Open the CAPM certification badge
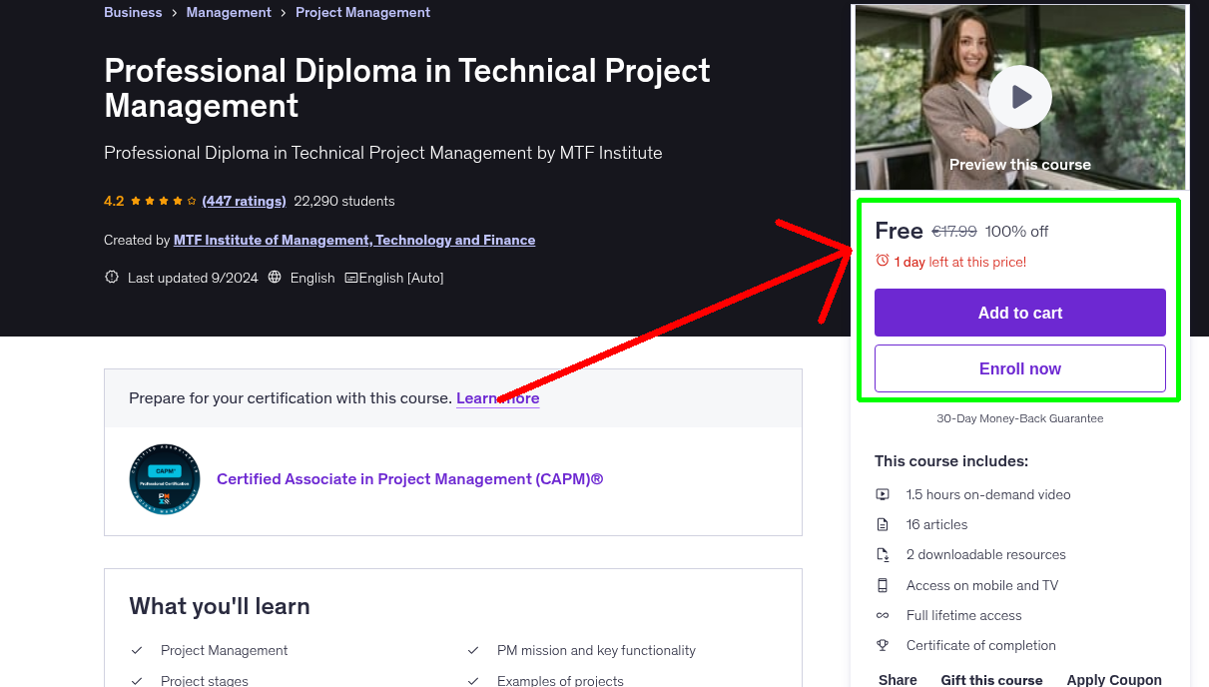The width and height of the screenshot is (1209, 687). point(164,479)
